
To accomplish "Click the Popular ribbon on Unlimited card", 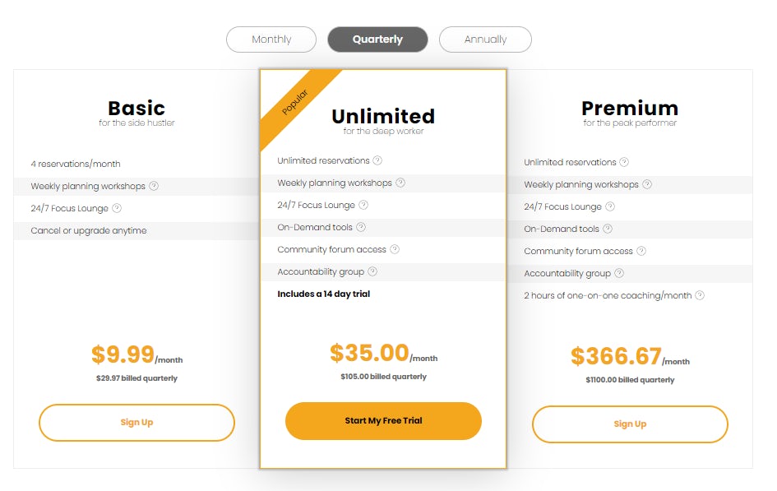I will [x=295, y=102].
